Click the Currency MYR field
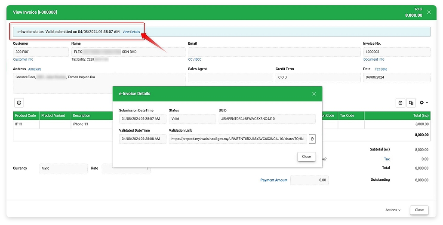Viewport: 443px width, 225px height. tap(63, 169)
